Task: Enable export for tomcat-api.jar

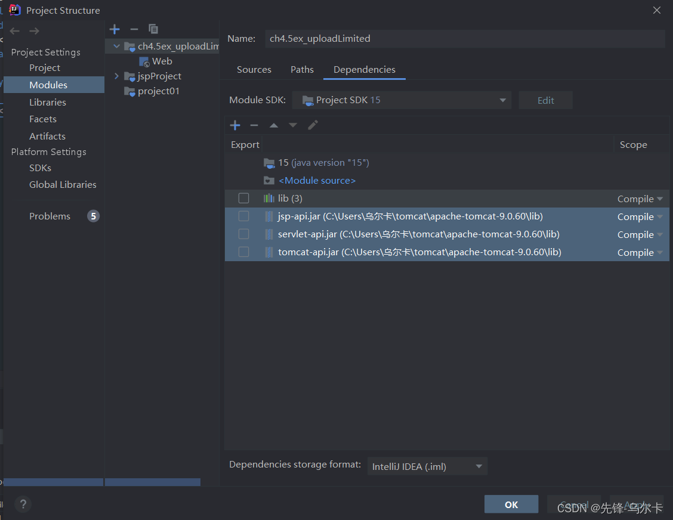Action: [x=243, y=252]
